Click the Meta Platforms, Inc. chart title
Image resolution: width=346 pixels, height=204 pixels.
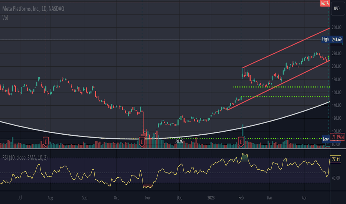tap(33, 9)
